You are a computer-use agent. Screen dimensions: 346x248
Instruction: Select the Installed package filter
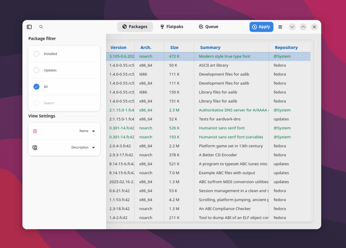click(36, 54)
